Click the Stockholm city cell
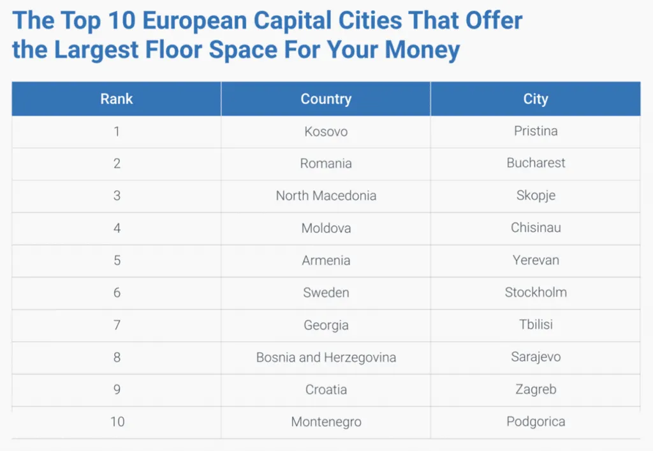Screen dimensions: 653x451 (536, 293)
